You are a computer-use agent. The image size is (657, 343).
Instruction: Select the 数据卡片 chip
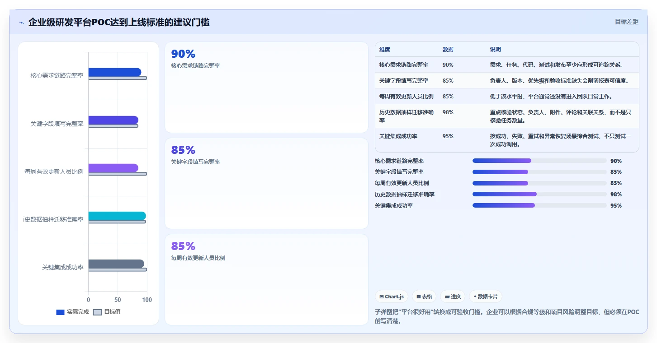[486, 297]
